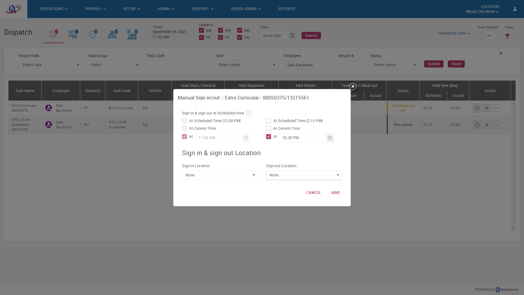This screenshot has width=524, height=295.
Task: Open the vehicle dispatch view icon
Action: point(73,34)
